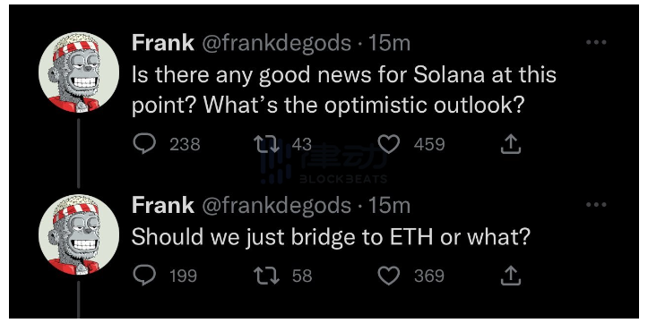Click @frankdegods handle on the Solana tweet
This screenshot has height=323, width=648.
tap(276, 43)
